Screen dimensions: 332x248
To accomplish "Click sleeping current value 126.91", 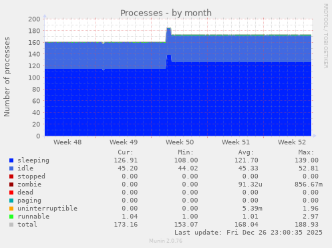I will [126, 160].
